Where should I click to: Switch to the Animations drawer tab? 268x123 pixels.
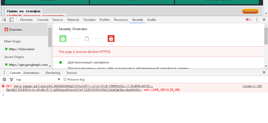31,73
